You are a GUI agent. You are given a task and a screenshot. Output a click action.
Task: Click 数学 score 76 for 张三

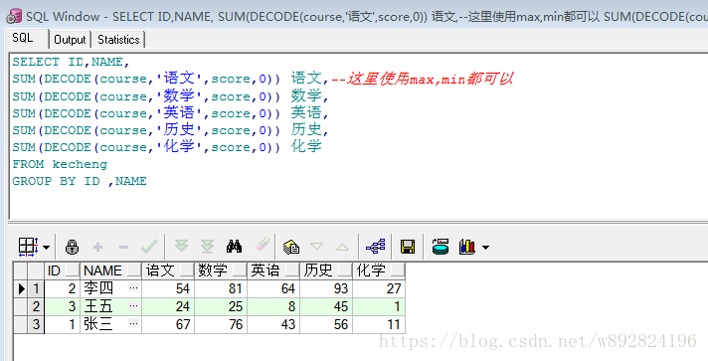click(221, 324)
